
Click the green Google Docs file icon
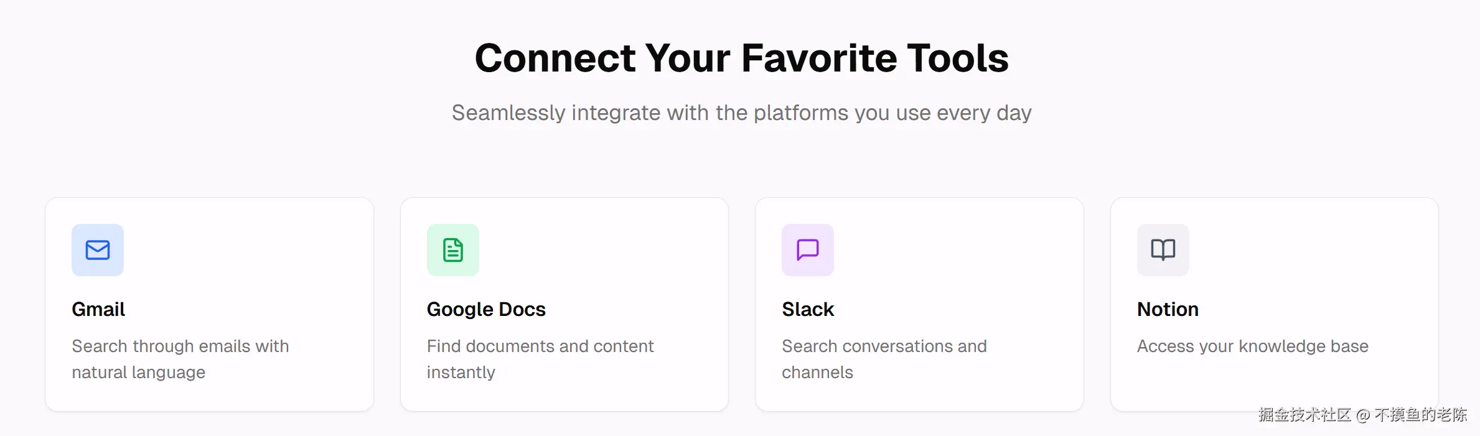click(452, 250)
